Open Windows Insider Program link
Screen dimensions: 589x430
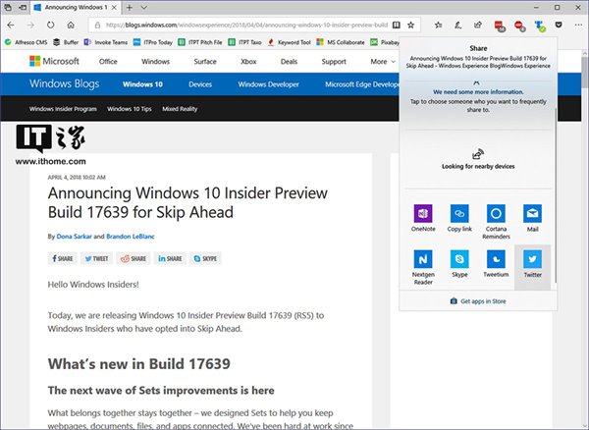[63, 109]
